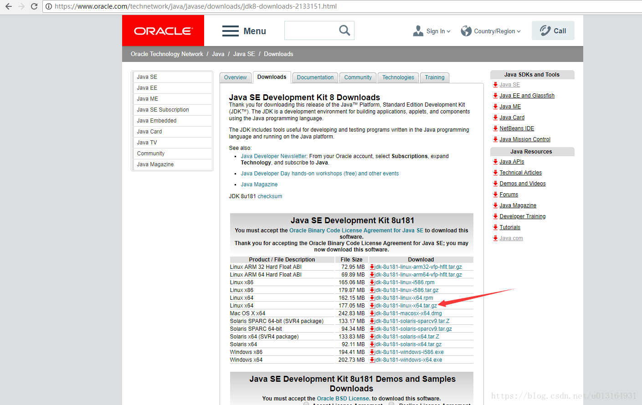The image size is (642, 405).
Task: Click the Java breadcrumb link
Action: (218, 54)
